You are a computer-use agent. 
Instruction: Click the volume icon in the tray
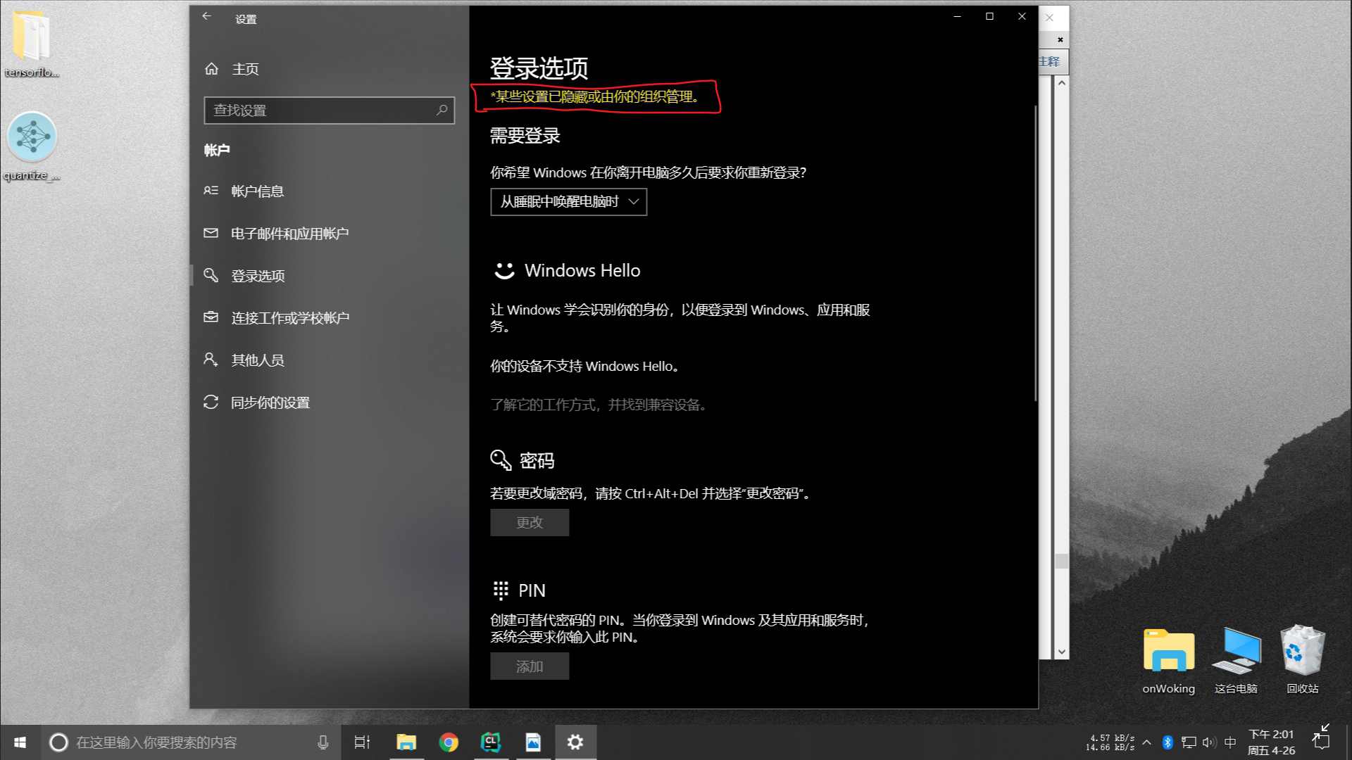click(x=1209, y=742)
